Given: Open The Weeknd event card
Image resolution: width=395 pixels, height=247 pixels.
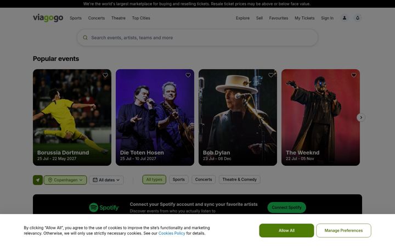Looking at the screenshot, I should point(321,117).
